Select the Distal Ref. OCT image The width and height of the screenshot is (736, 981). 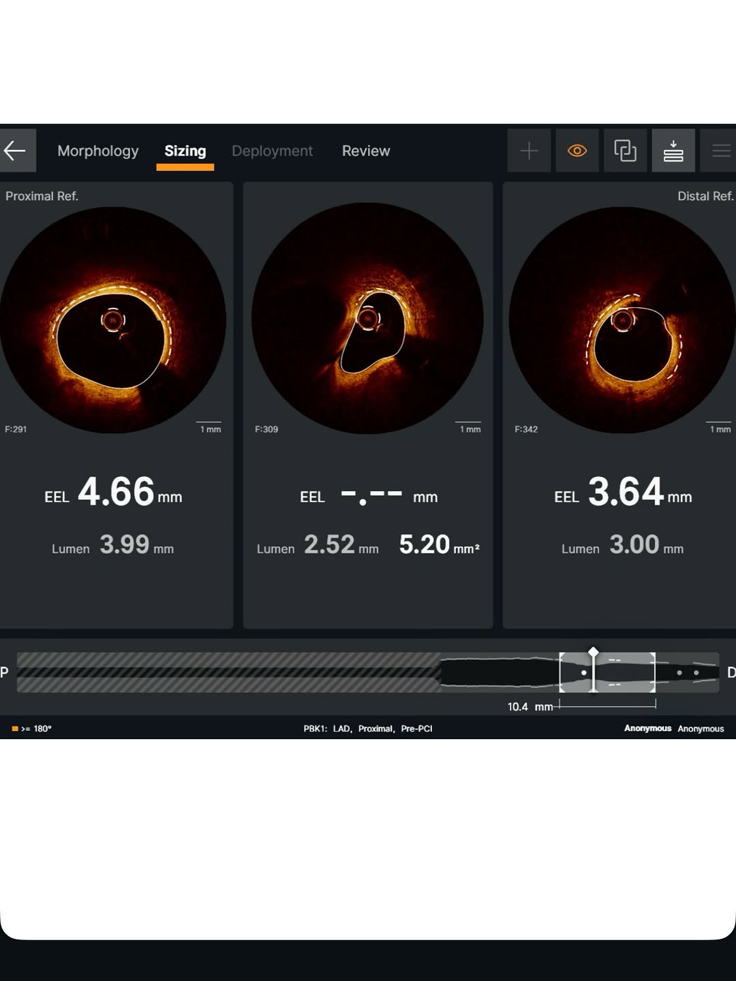pos(622,320)
